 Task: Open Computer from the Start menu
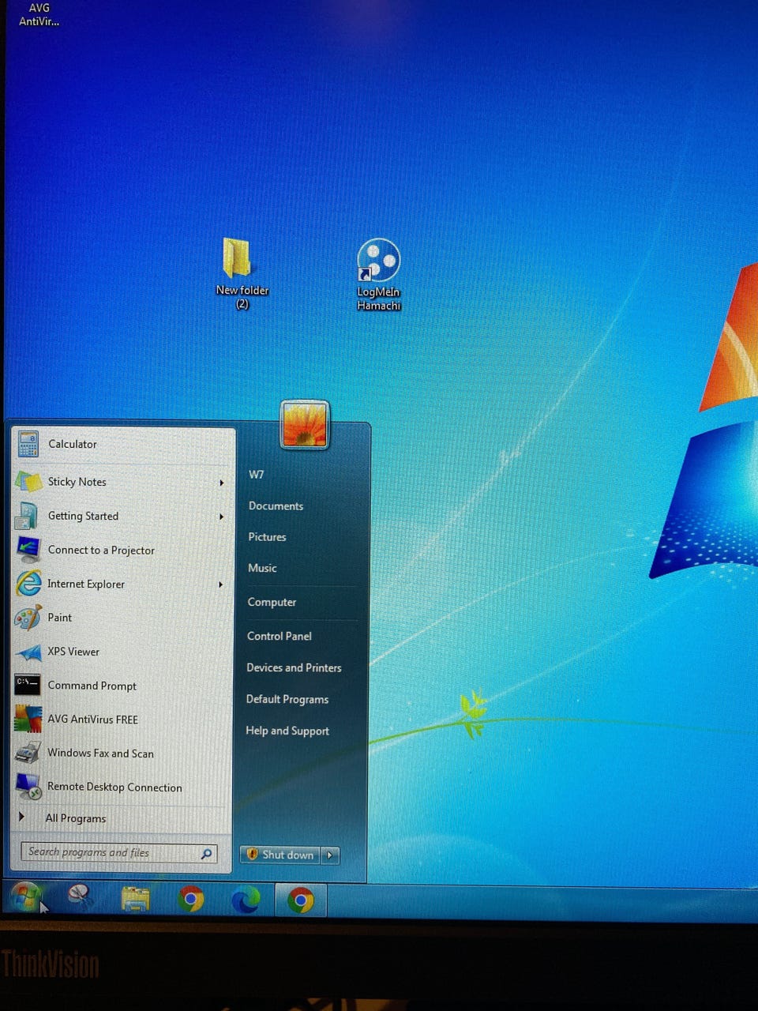click(x=272, y=602)
